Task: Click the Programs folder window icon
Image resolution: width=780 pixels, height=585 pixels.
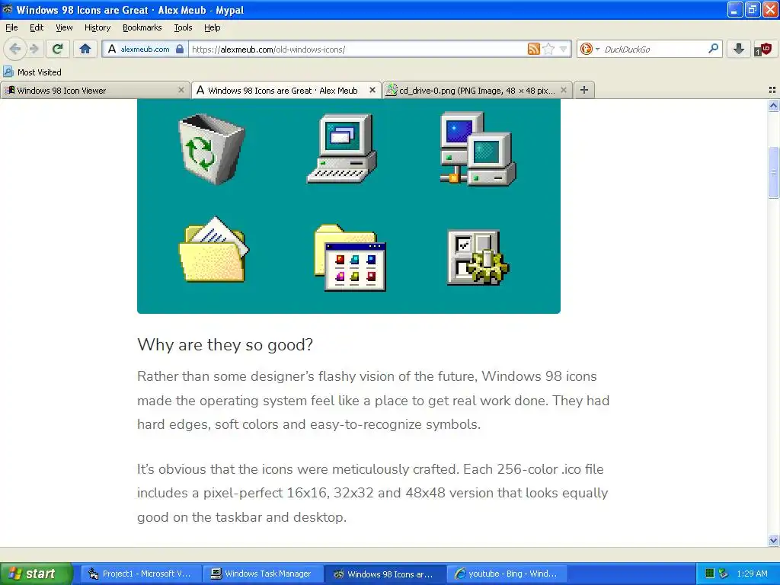Action: [350, 257]
